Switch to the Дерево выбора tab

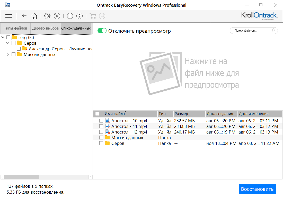pos(46,28)
